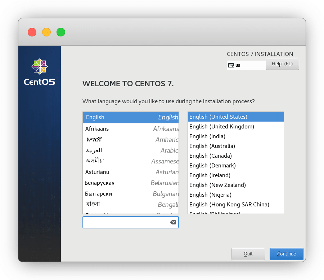Click the green macOS window button
This screenshot has height=280, width=324.
tap(61, 32)
